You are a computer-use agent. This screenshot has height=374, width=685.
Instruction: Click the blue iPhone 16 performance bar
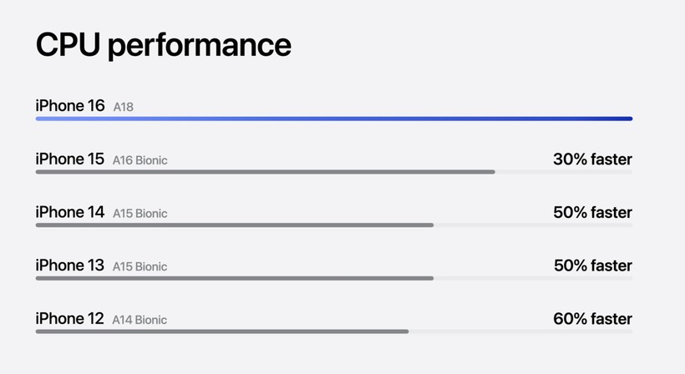point(334,119)
